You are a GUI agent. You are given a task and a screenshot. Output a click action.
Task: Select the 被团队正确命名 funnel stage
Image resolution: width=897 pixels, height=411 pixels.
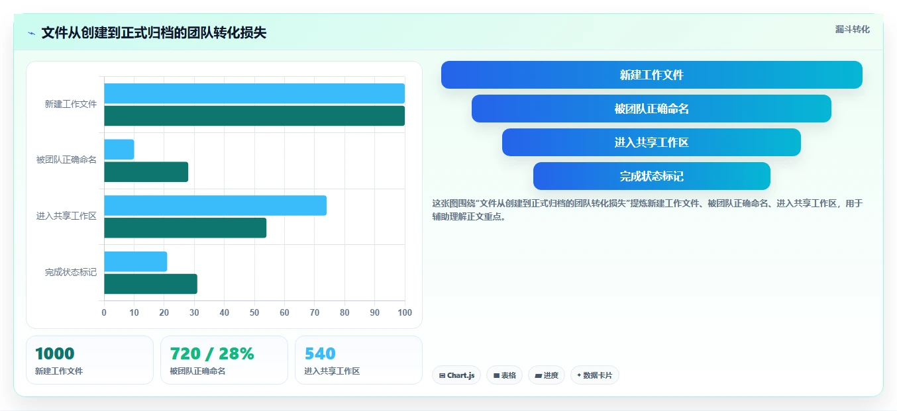651,109
